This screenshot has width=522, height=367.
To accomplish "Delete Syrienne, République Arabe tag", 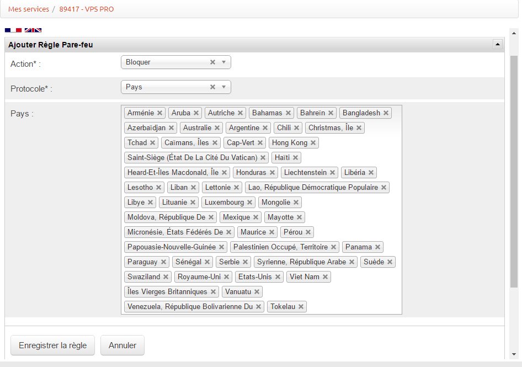I will point(352,262).
